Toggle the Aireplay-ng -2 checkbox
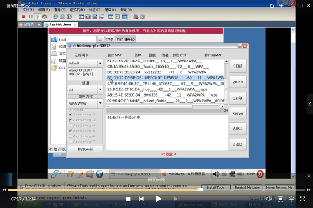Viewport: 313px width, 208px height. tap(71, 115)
